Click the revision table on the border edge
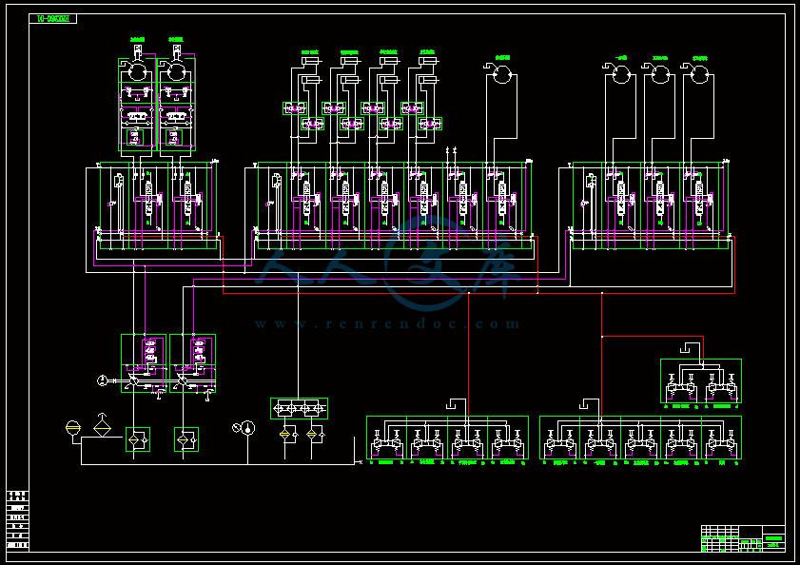Image resolution: width=800 pixels, height=565 pixels. point(18,520)
